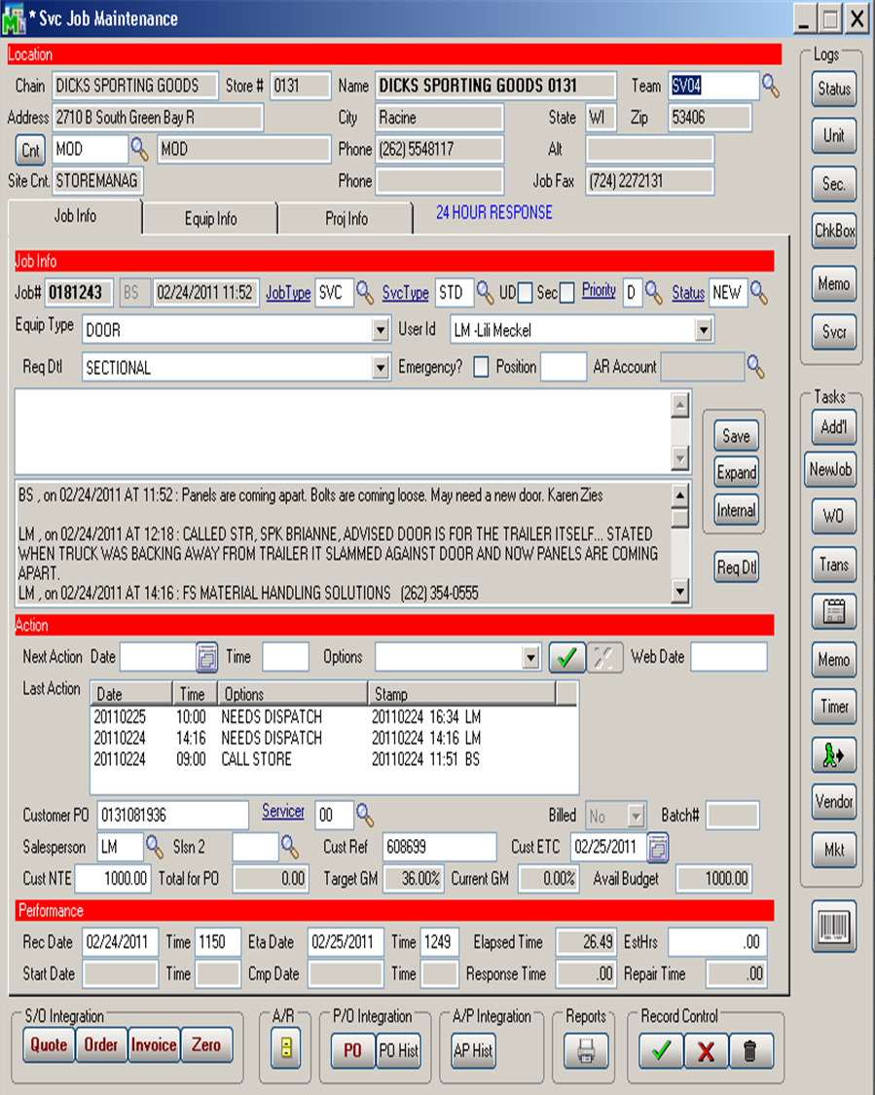Viewport: 875px width, 1095px height.
Task: Click the green walking person task icon
Action: point(833,754)
